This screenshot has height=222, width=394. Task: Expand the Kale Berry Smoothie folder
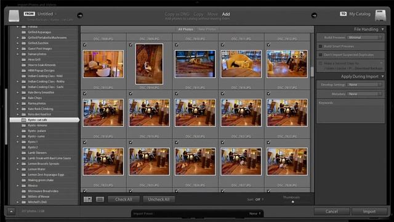(x=18, y=92)
